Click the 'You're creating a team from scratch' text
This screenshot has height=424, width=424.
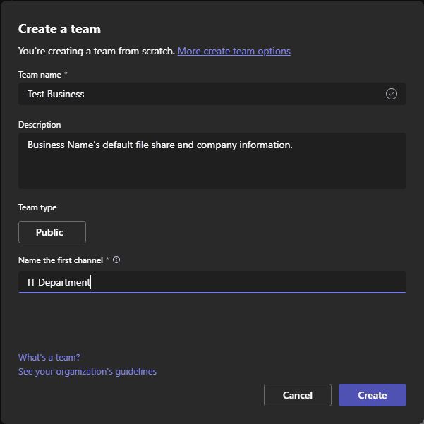point(96,51)
